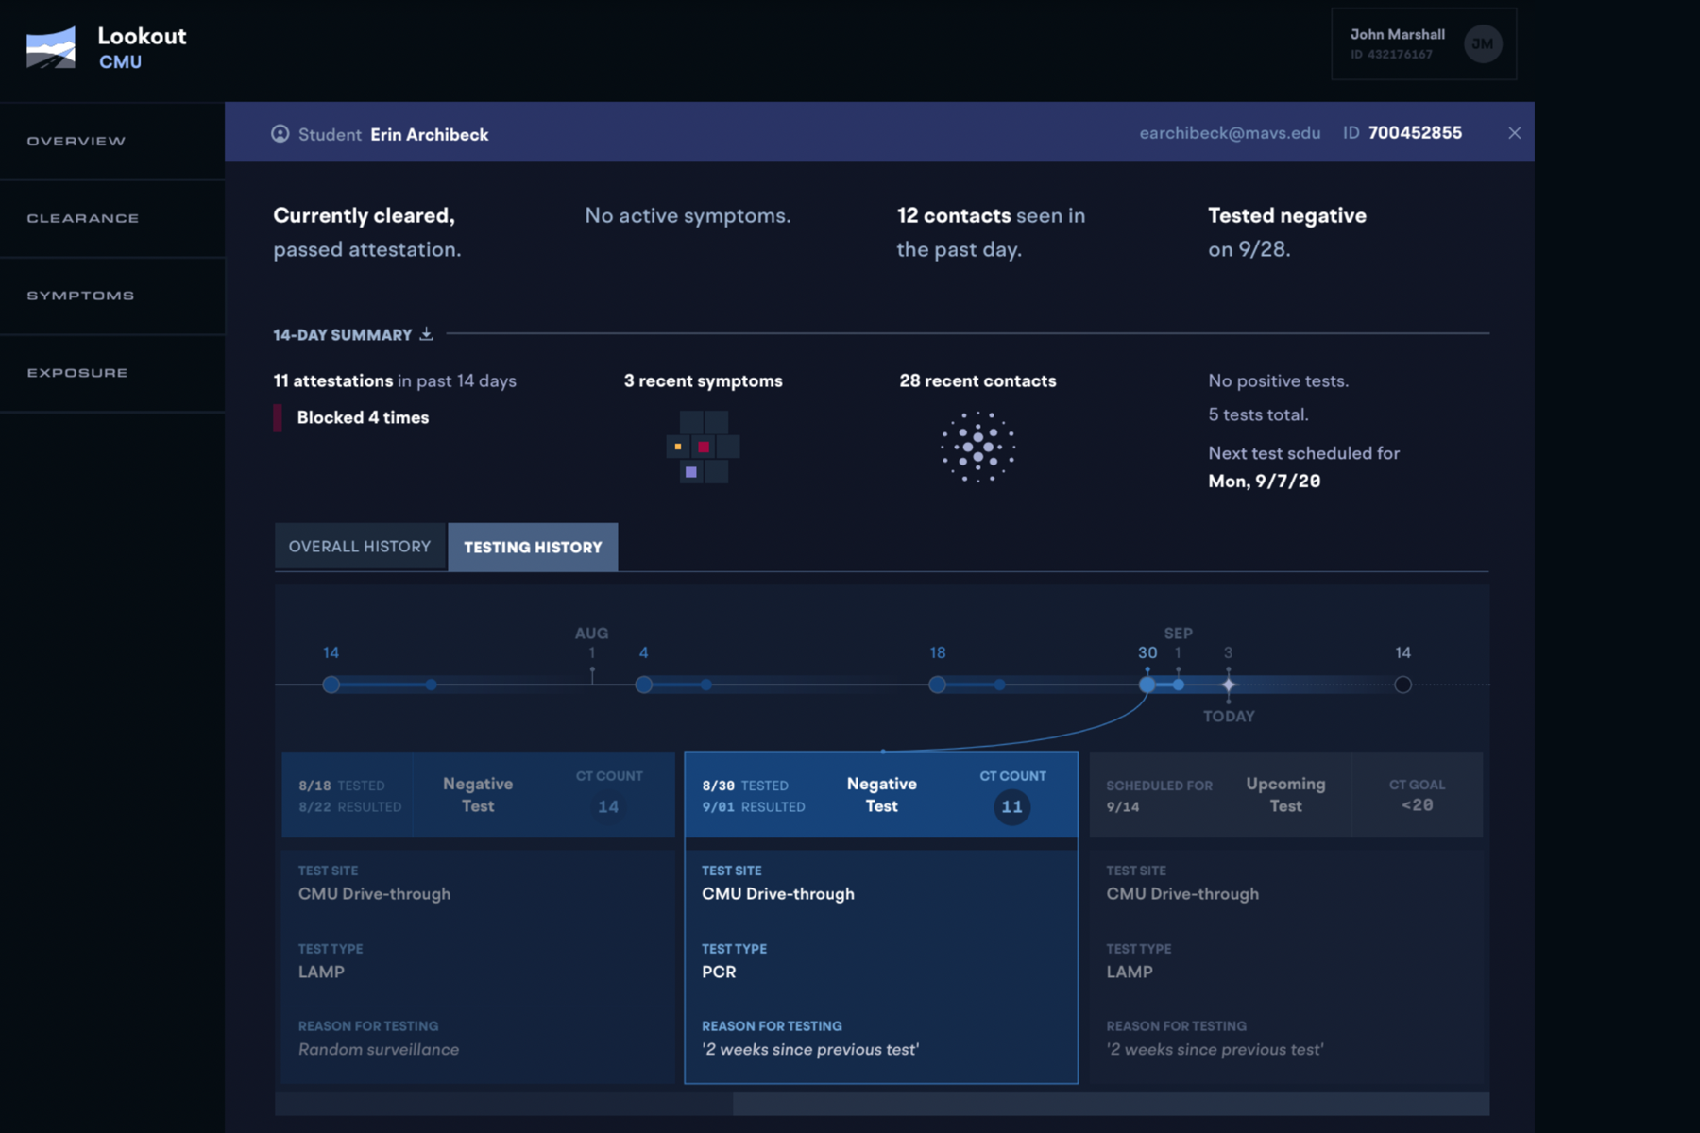Open the recent symptoms grid chart
Image resolution: width=1700 pixels, height=1133 pixels.
704,447
